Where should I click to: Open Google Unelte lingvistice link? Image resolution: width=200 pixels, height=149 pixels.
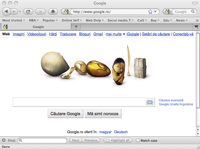(x=176, y=104)
